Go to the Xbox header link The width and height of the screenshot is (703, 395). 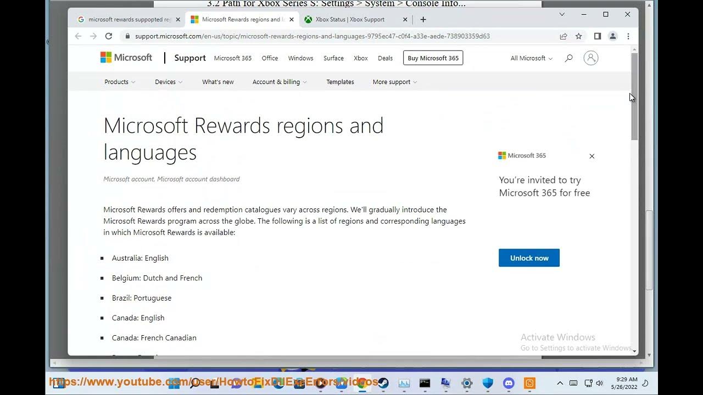pos(361,58)
